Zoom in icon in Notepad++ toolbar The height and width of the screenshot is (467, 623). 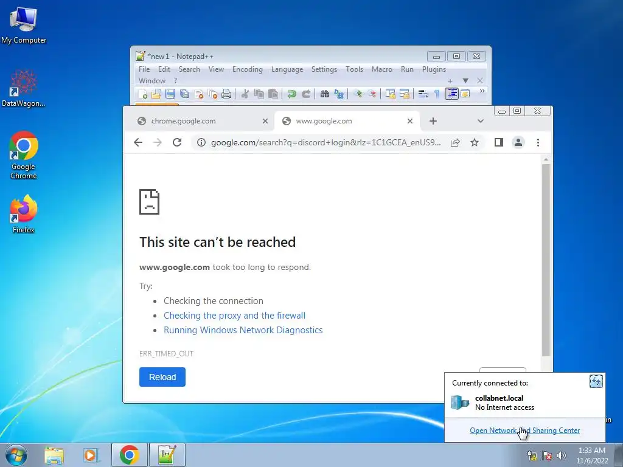[358, 94]
